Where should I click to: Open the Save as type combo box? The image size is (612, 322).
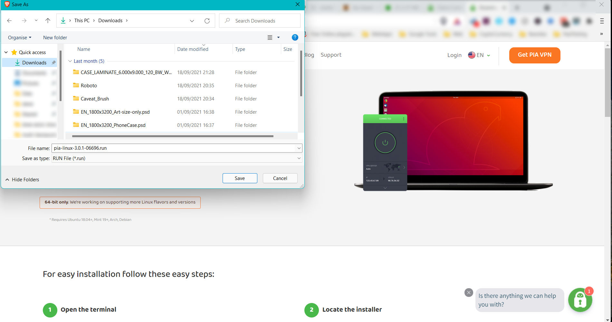[177, 158]
